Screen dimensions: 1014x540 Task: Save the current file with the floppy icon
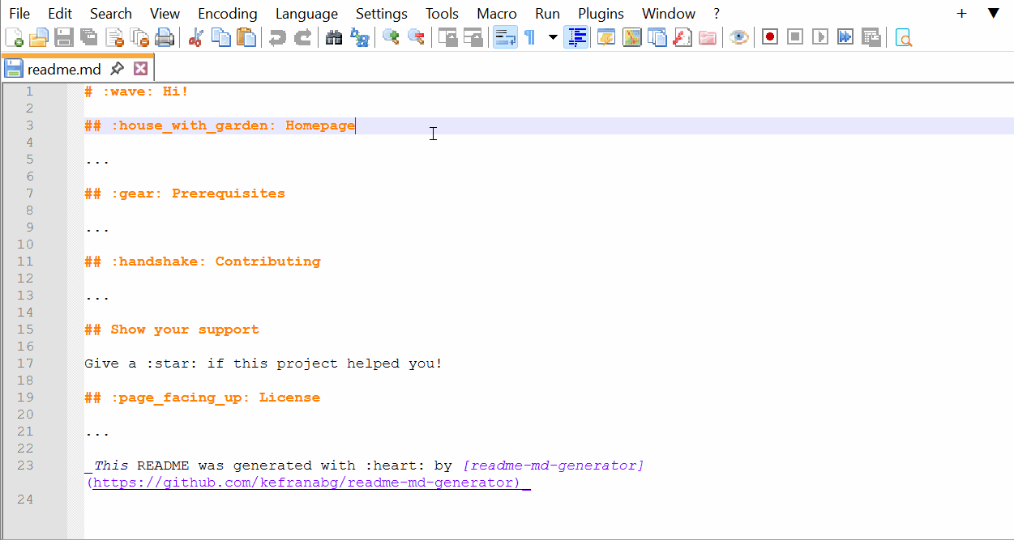click(64, 36)
